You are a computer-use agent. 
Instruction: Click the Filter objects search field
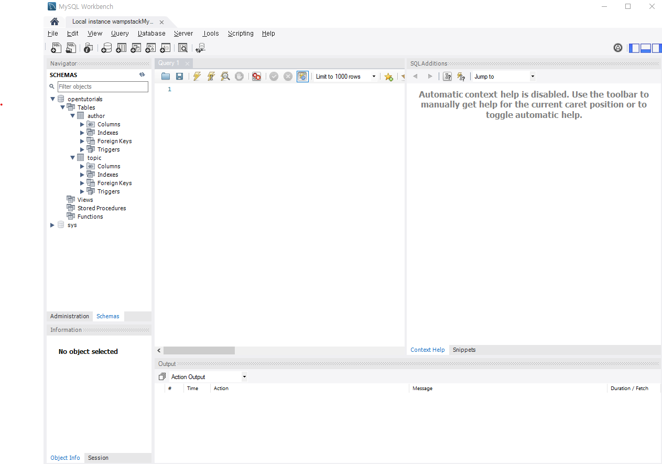coord(103,87)
